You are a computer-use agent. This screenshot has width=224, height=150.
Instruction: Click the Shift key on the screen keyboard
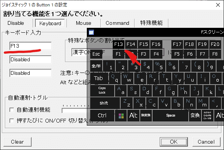click(105, 103)
